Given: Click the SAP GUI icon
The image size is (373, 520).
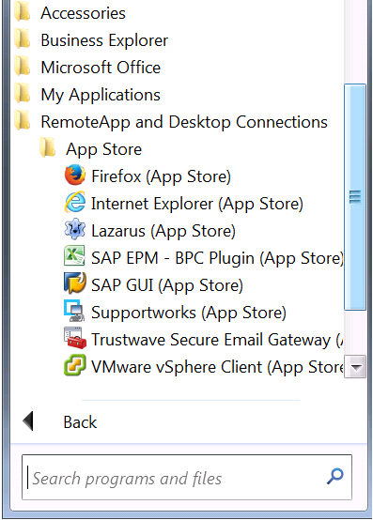Looking at the screenshot, I should coord(74,283).
